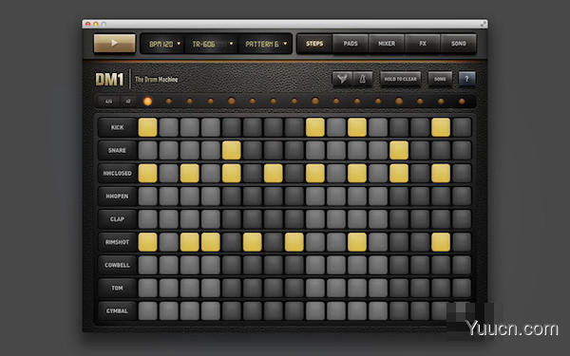Enable Cymbal step 1
The image size is (570, 356).
point(147,311)
